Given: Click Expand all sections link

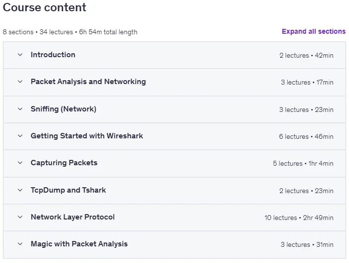Looking at the screenshot, I should click(x=314, y=31).
